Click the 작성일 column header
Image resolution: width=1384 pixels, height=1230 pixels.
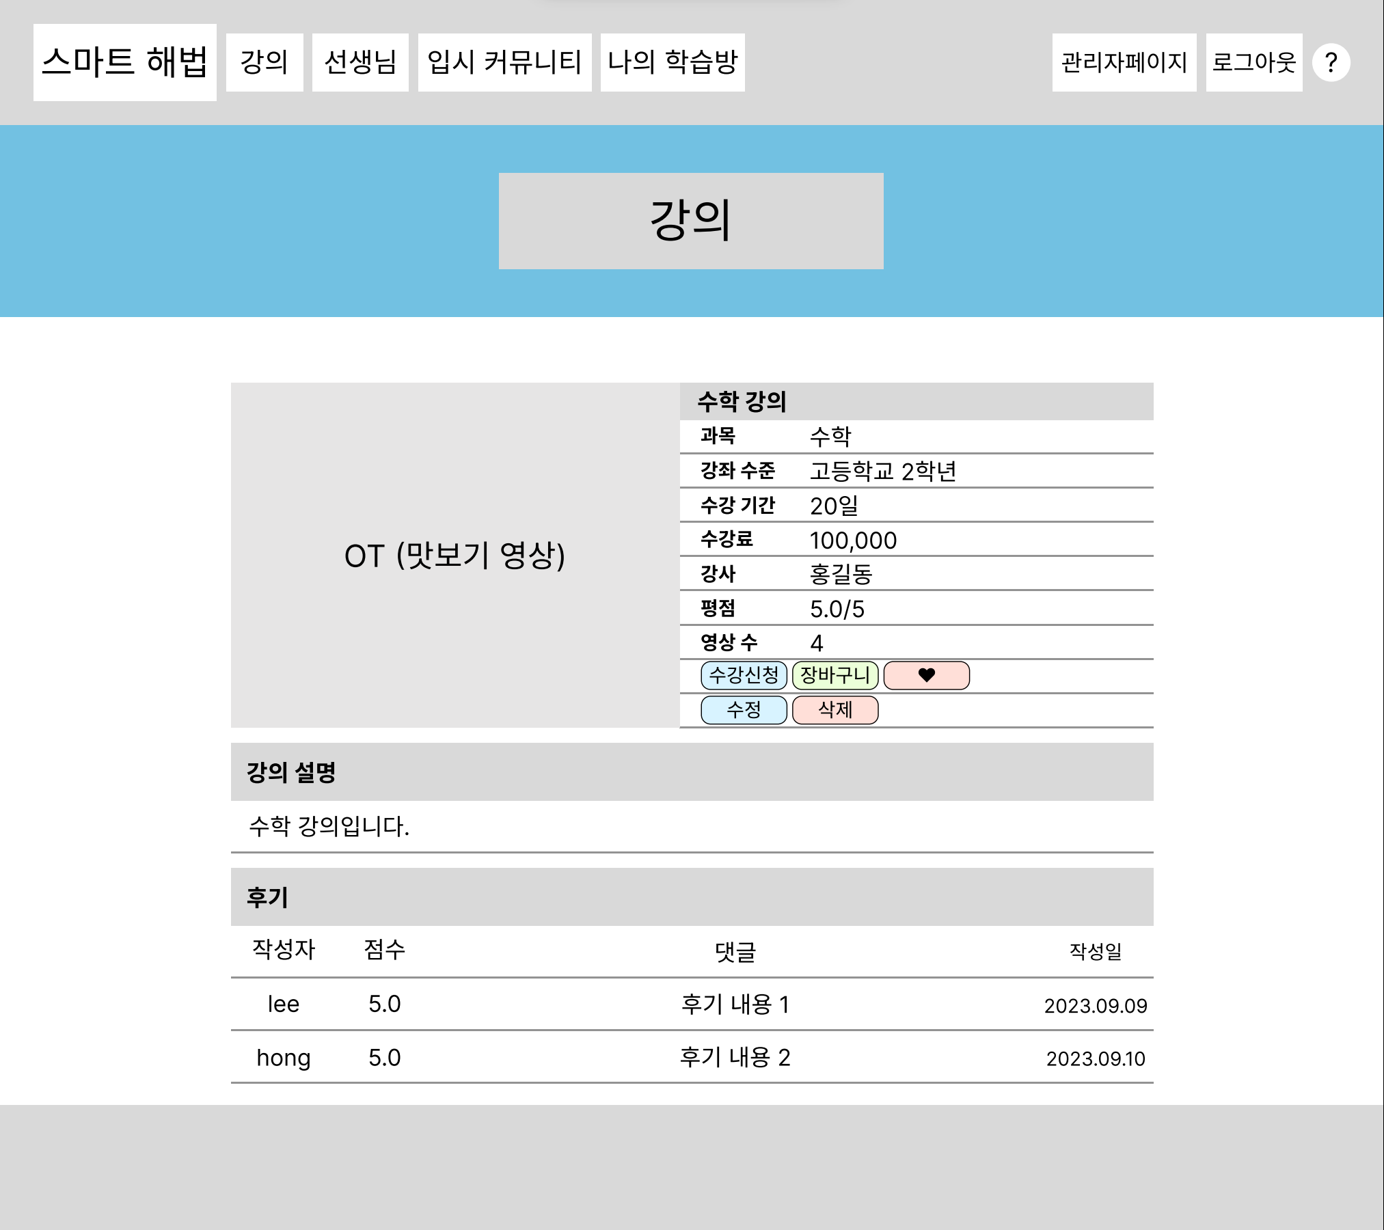click(x=1095, y=951)
